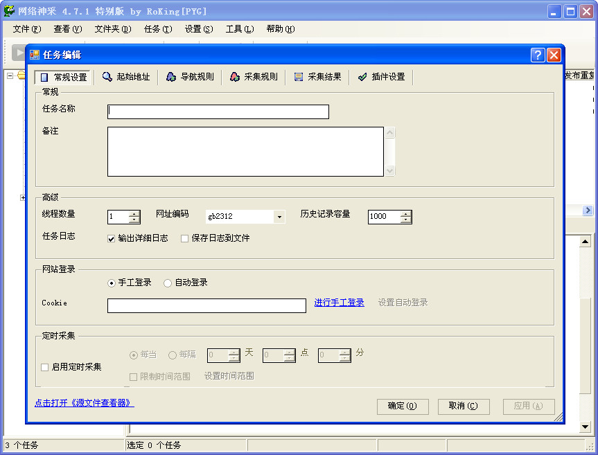
Task: Disable the 输出详细日志 checkbox
Action: [x=110, y=239]
